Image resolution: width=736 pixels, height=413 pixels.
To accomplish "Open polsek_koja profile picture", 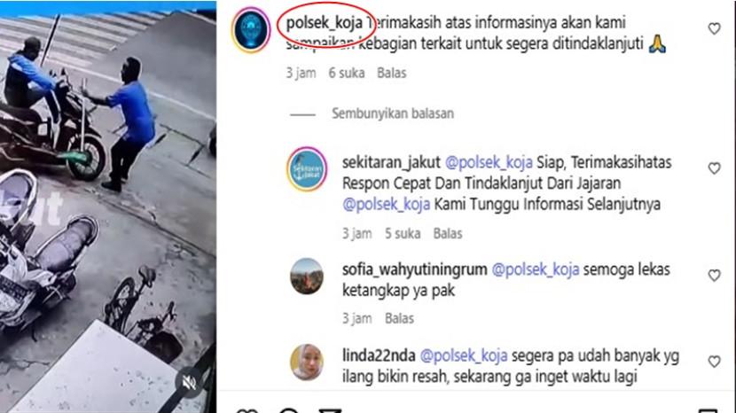I will point(251,29).
